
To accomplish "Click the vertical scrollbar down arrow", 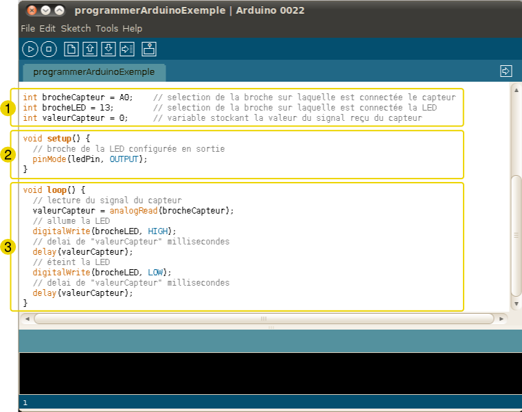I will coord(517,304).
